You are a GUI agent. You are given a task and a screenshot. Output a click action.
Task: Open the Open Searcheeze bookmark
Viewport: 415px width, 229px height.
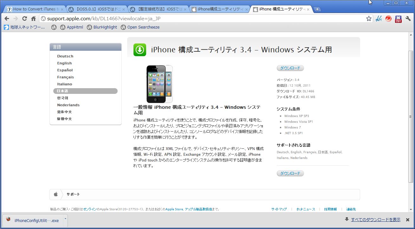click(140, 27)
